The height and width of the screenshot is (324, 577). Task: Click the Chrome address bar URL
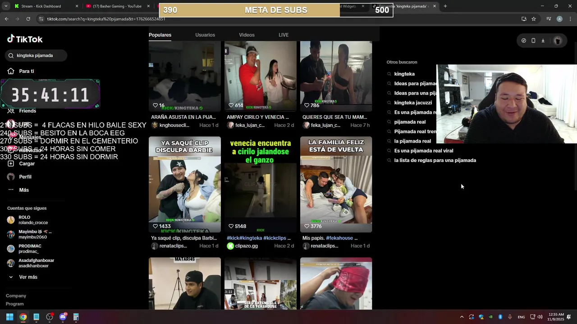[106, 19]
